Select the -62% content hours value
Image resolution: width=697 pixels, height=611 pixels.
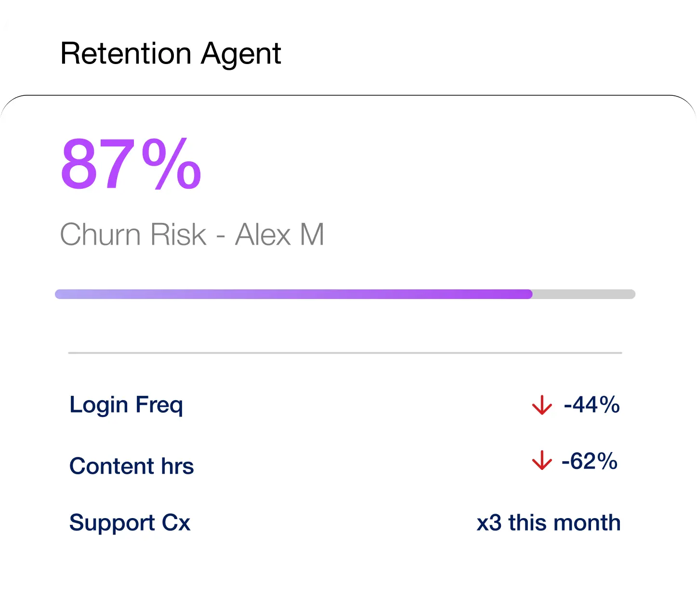click(590, 461)
